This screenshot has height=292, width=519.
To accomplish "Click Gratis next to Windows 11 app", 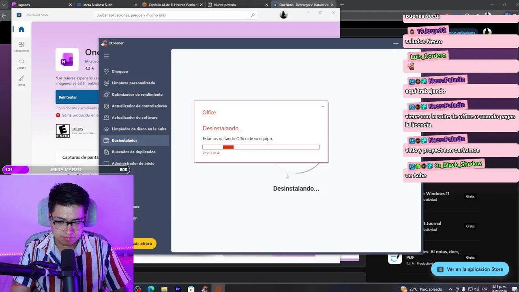I will pos(470,196).
